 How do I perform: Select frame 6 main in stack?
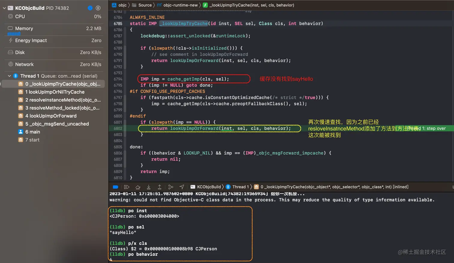click(x=53, y=131)
